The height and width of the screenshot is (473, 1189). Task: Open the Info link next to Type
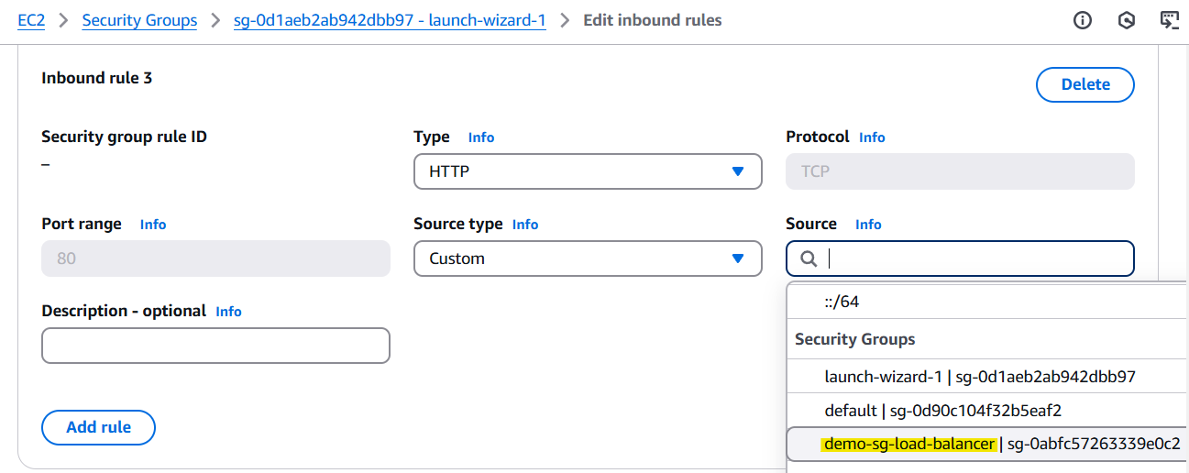481,137
